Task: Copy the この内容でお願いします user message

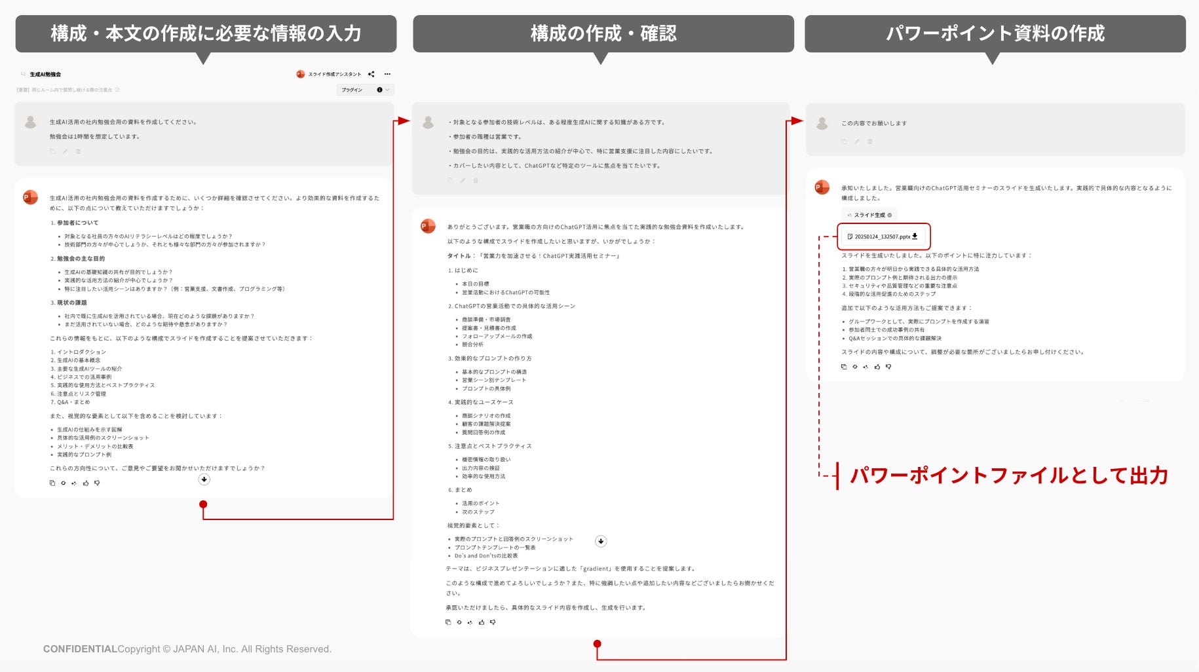Action: pos(844,141)
